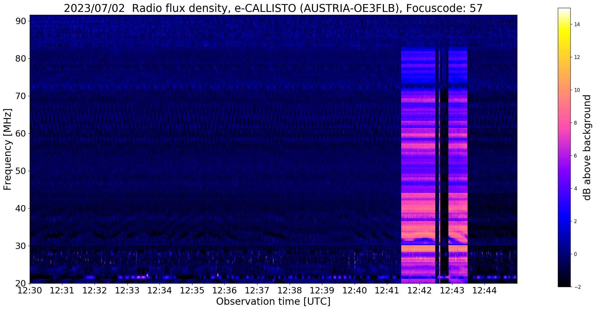Click the "dB above background" colorbar label
The height and width of the screenshot is (310, 596).
(x=588, y=147)
